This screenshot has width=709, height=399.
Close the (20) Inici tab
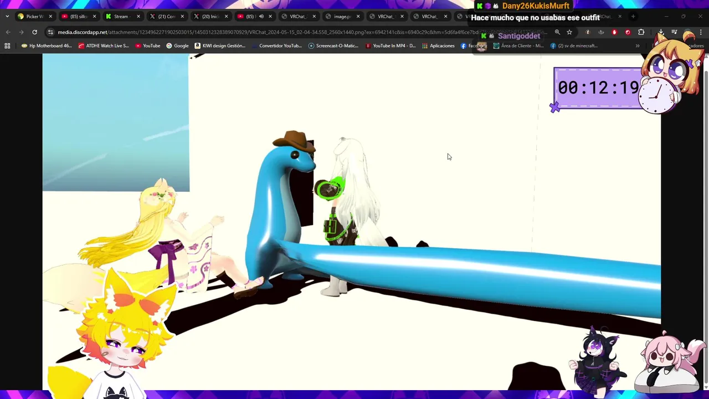click(x=226, y=17)
